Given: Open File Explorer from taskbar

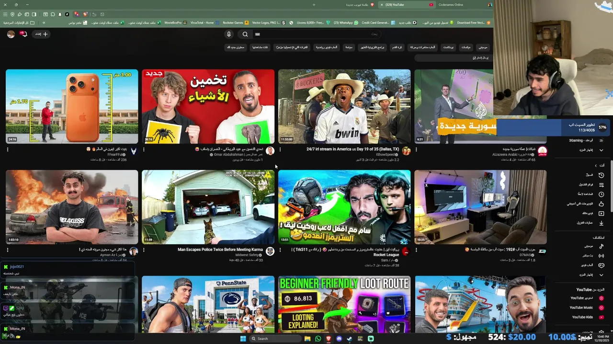Looking at the screenshot, I should pos(307,339).
